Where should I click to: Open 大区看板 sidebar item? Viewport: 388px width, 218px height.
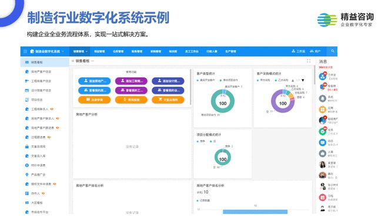pos(45,203)
